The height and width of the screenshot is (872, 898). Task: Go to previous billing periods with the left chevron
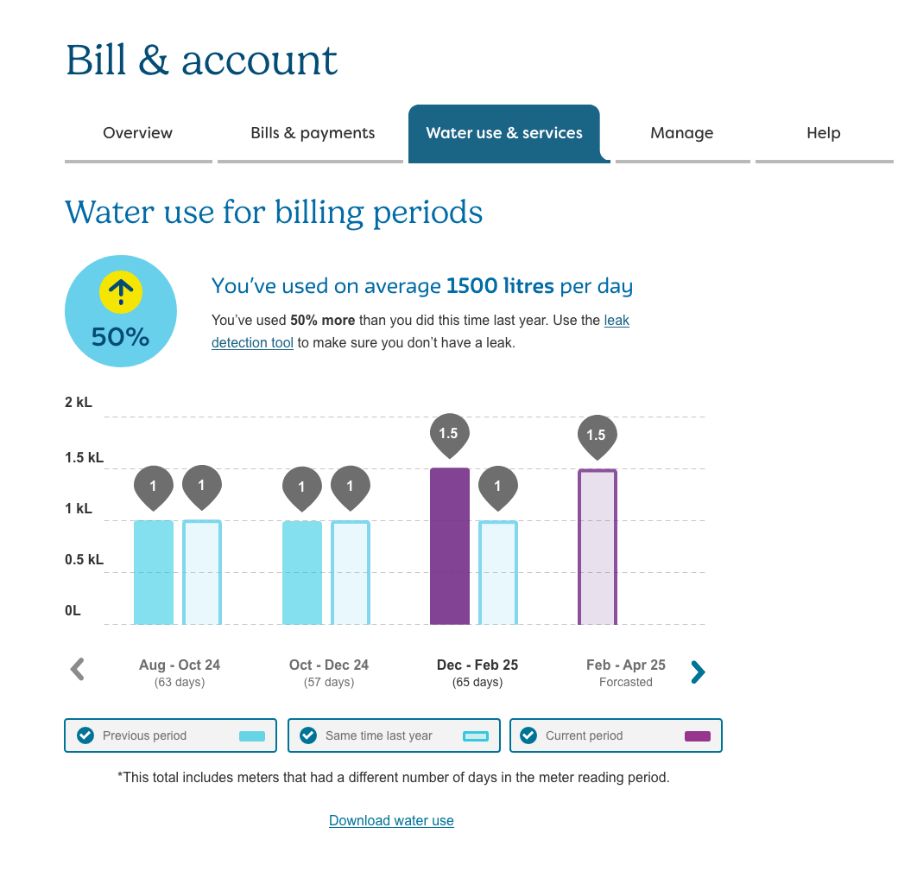coord(77,670)
